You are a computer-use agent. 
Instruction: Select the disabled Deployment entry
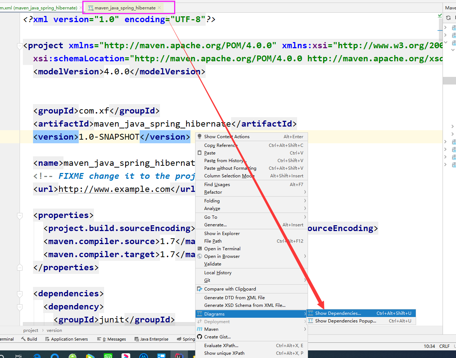[x=251, y=322]
